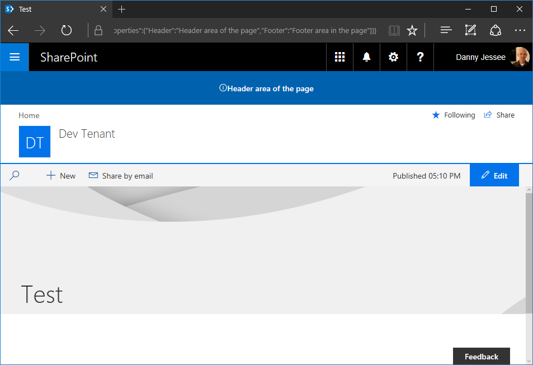Open the Feedback button
Image resolution: width=533 pixels, height=365 pixels.
482,357
